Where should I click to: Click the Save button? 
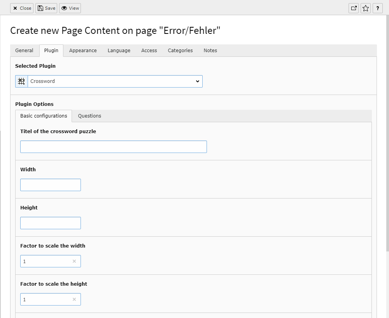pyautogui.click(x=46, y=8)
